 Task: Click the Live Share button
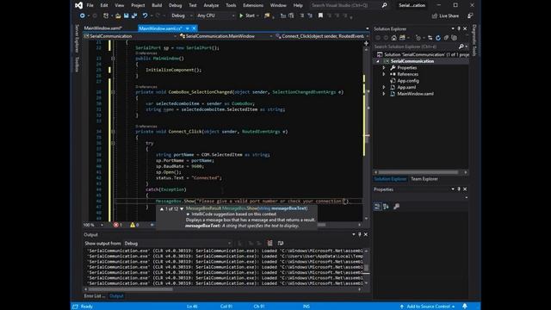[446, 15]
